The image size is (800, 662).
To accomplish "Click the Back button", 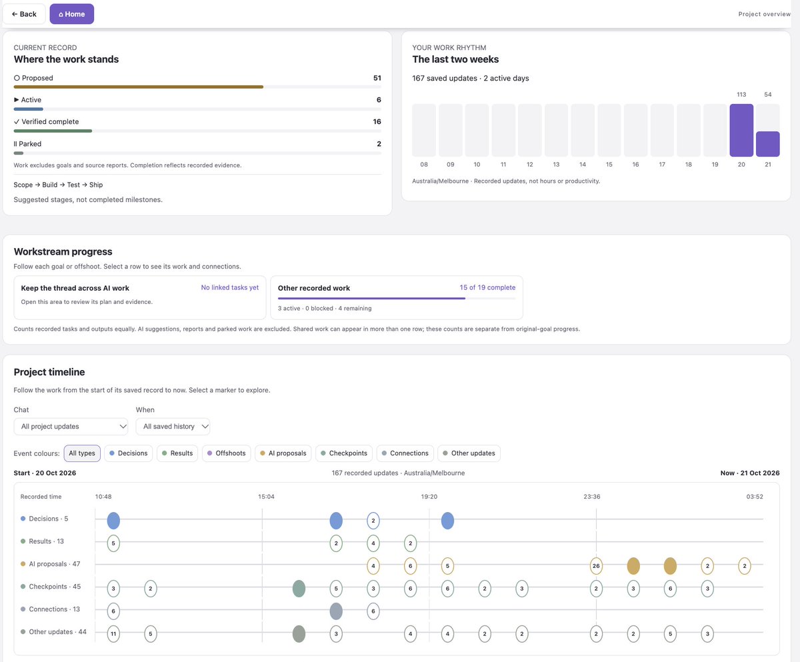I will (x=24, y=14).
